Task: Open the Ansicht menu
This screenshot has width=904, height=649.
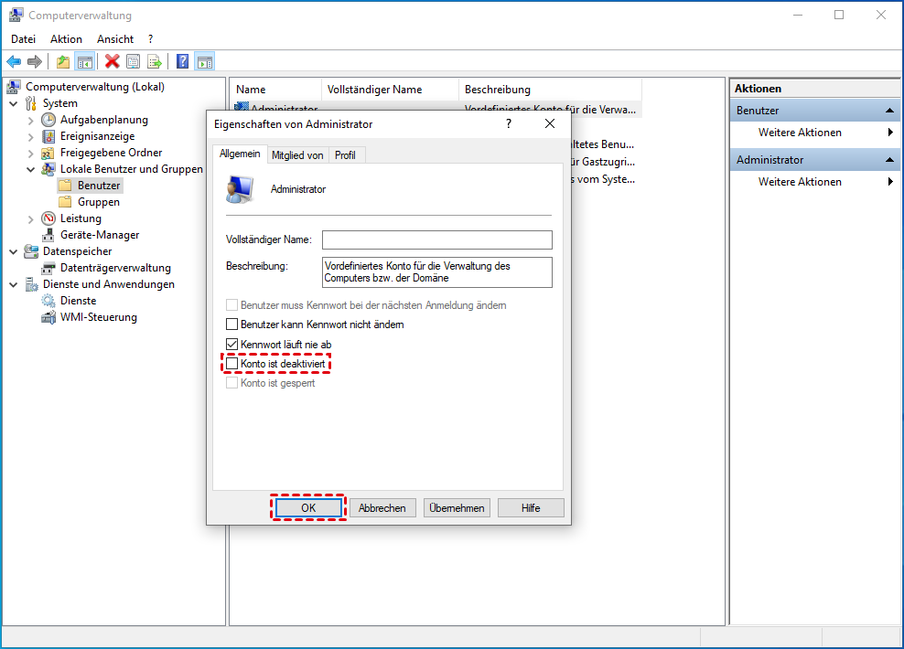Action: (115, 39)
